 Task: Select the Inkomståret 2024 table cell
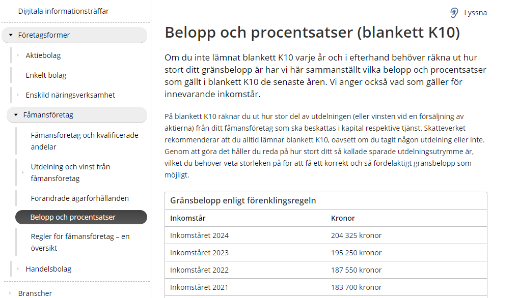pos(199,235)
